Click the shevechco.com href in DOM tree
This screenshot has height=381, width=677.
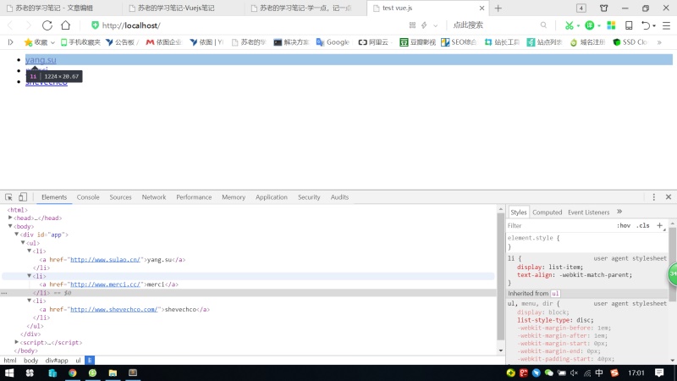click(114, 309)
